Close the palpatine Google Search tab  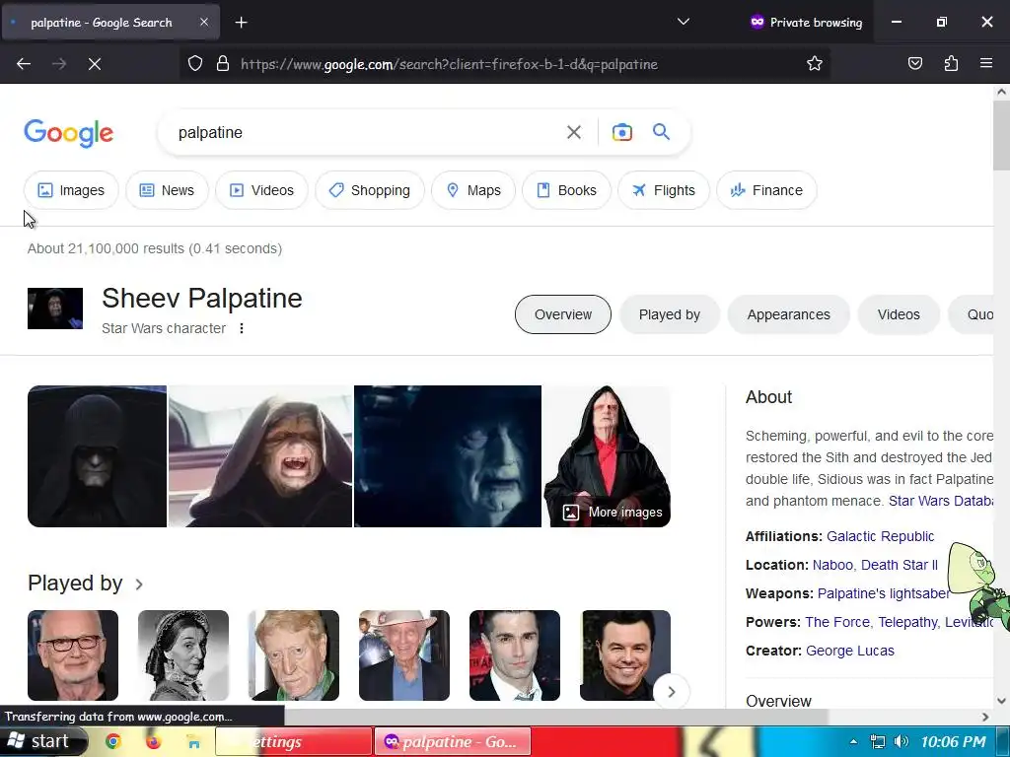coord(203,22)
